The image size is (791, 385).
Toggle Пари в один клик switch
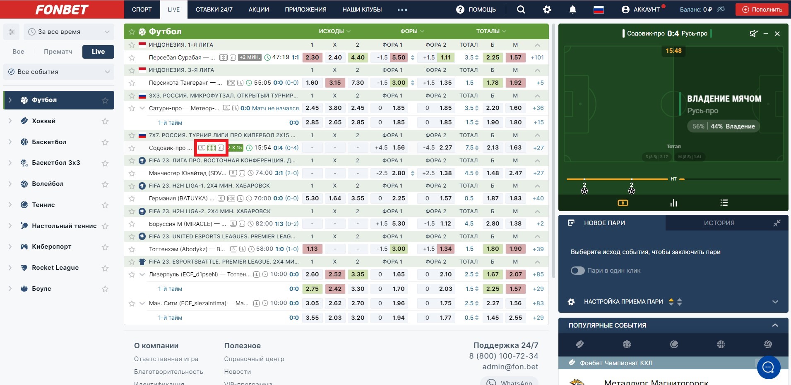point(578,271)
